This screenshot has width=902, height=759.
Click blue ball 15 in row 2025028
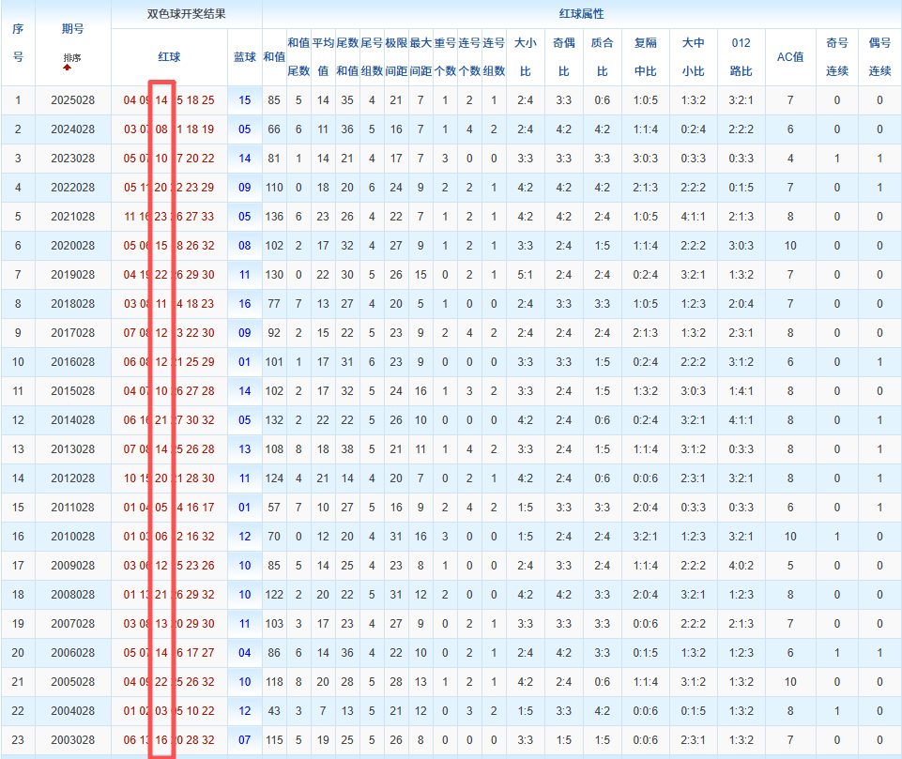[x=244, y=100]
